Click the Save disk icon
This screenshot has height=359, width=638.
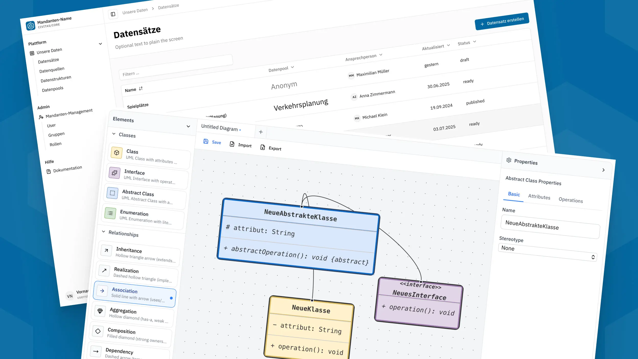coord(206,141)
